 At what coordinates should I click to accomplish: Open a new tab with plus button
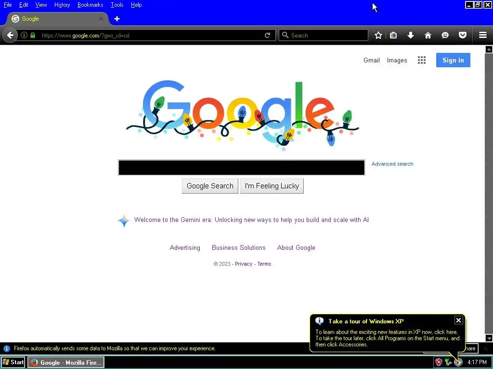point(117,19)
